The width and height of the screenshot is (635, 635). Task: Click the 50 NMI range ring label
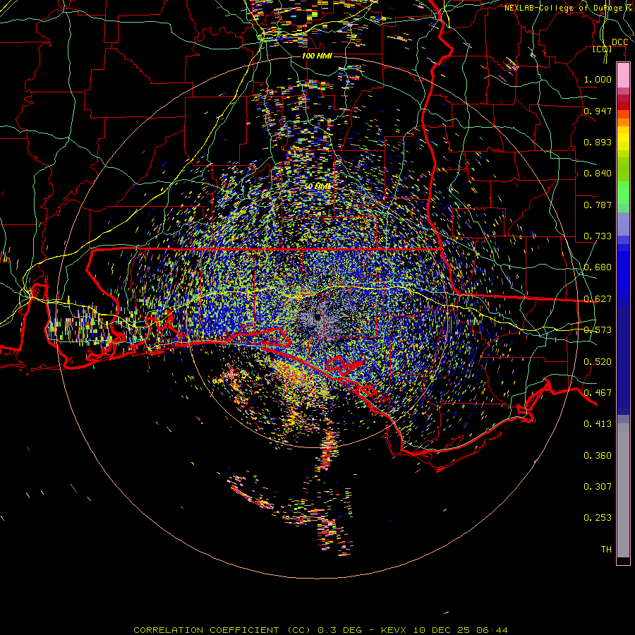[x=318, y=186]
